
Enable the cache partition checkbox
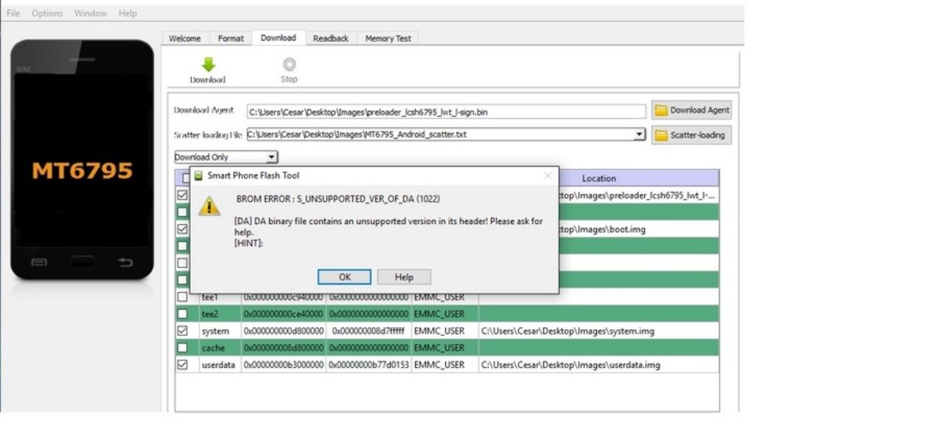pyautogui.click(x=182, y=348)
